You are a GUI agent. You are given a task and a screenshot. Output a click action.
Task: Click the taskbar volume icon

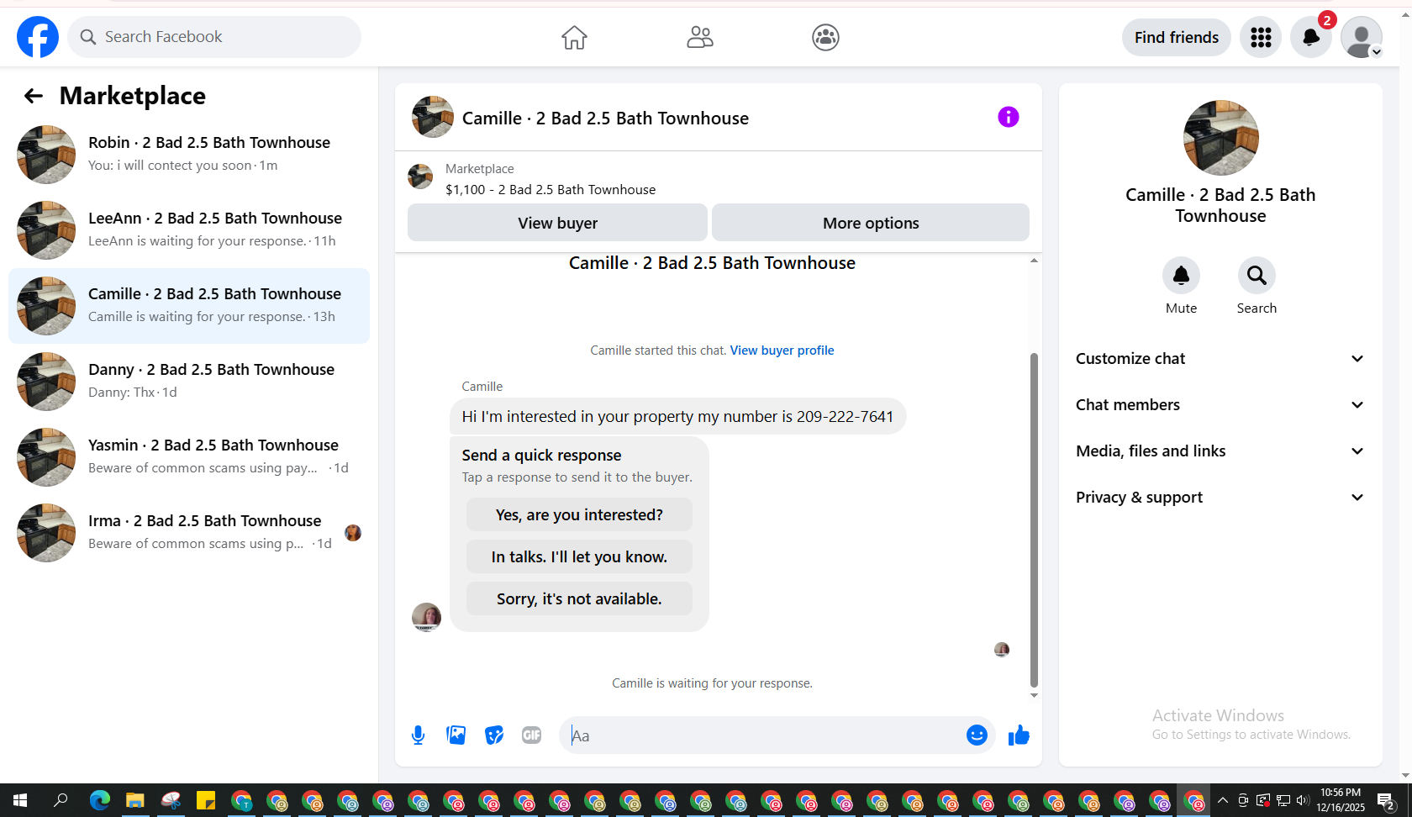tap(1303, 800)
